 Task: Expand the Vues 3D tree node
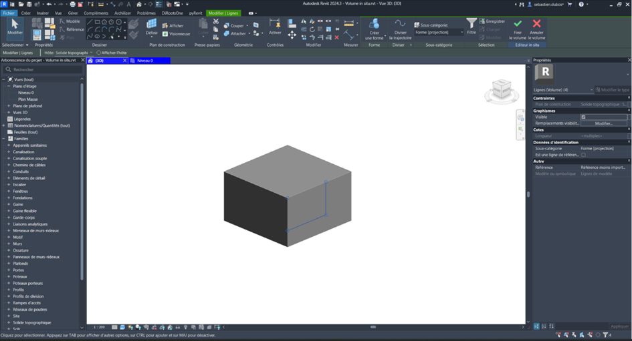[9, 112]
